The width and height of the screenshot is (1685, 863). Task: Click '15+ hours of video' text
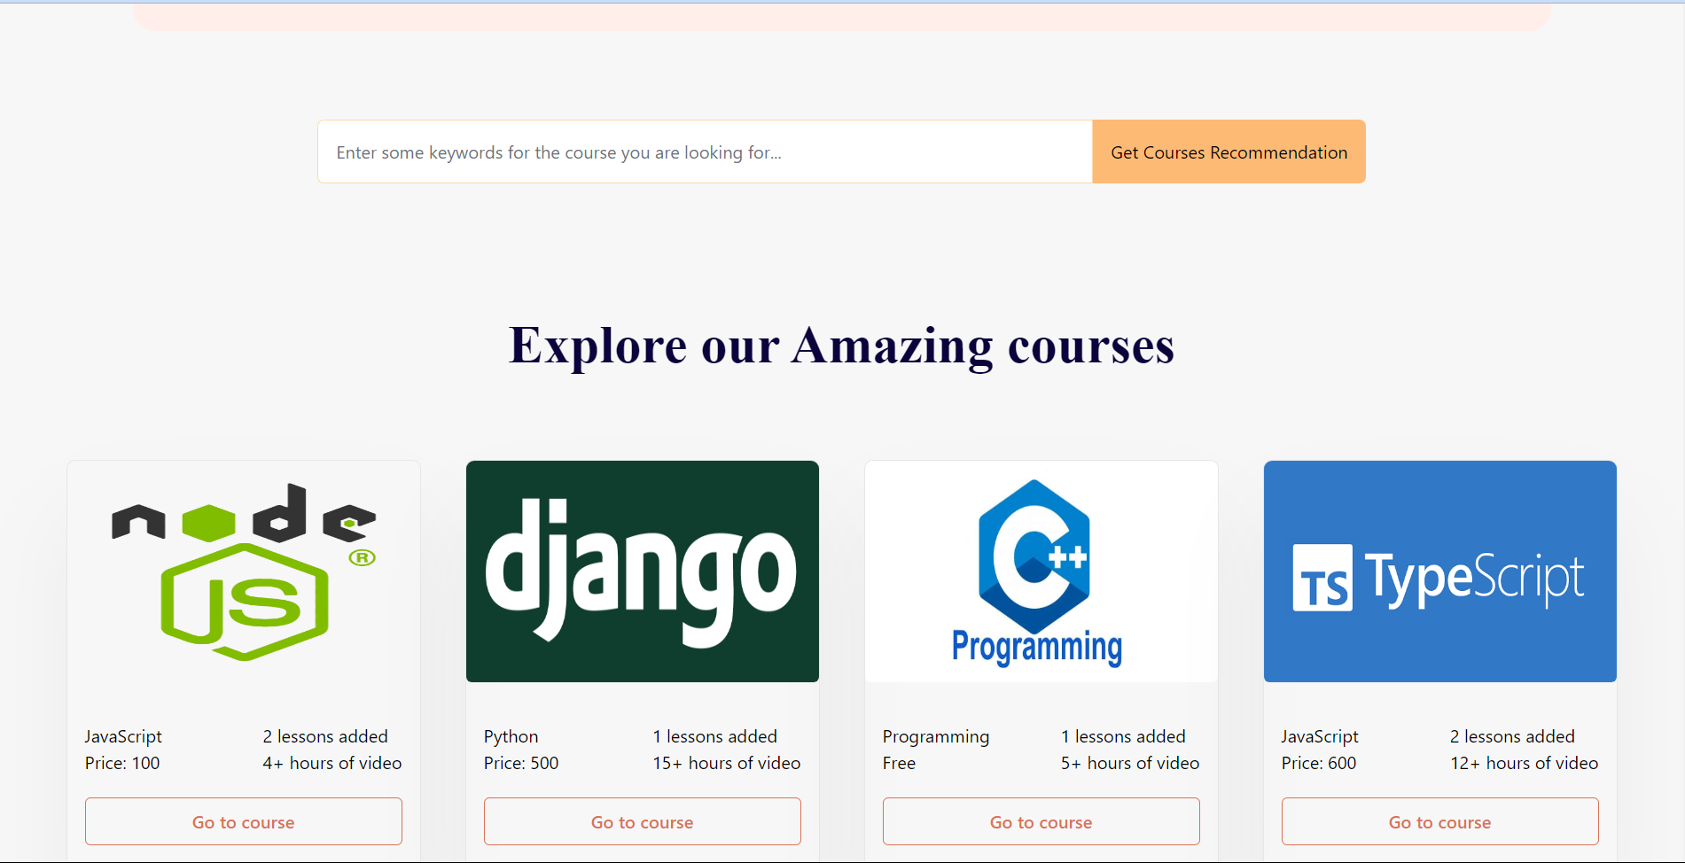[x=727, y=763]
